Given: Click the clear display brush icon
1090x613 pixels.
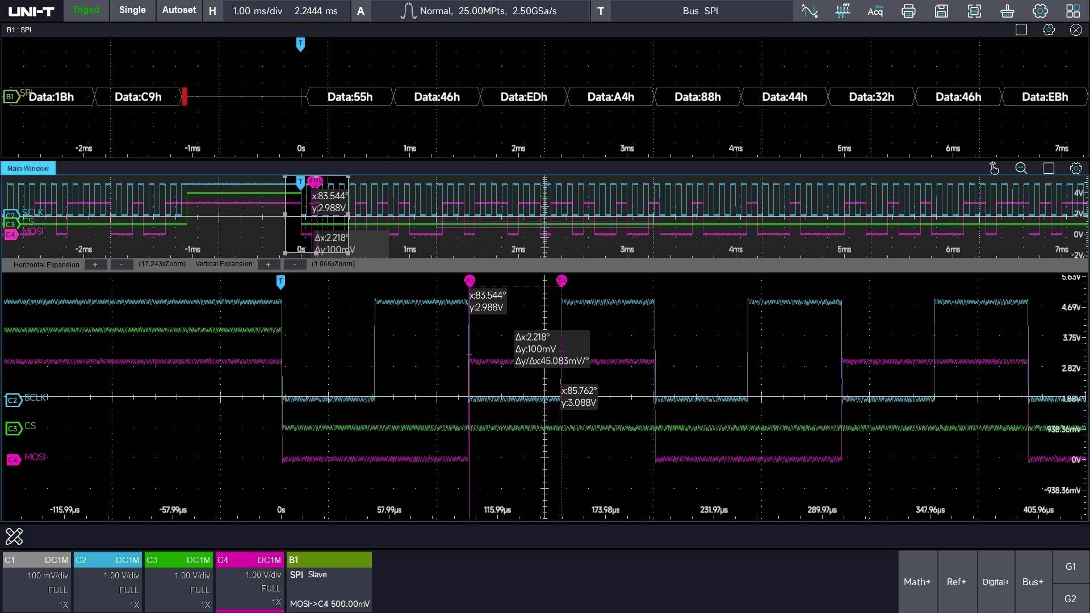Looking at the screenshot, I should point(1007,11).
